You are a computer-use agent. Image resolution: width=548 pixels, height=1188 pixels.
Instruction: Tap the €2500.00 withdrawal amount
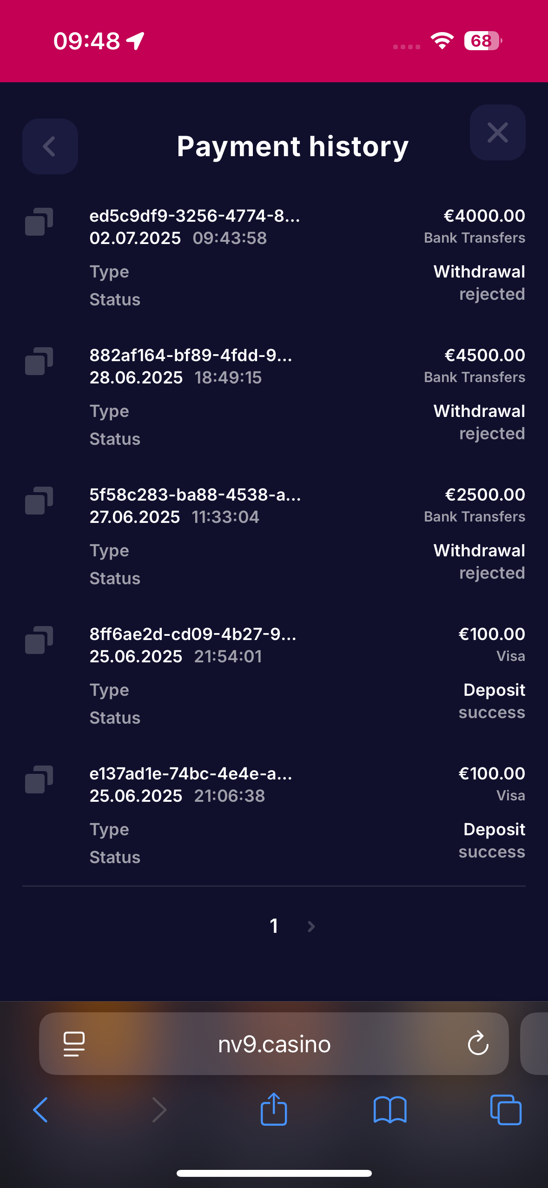[x=484, y=495]
